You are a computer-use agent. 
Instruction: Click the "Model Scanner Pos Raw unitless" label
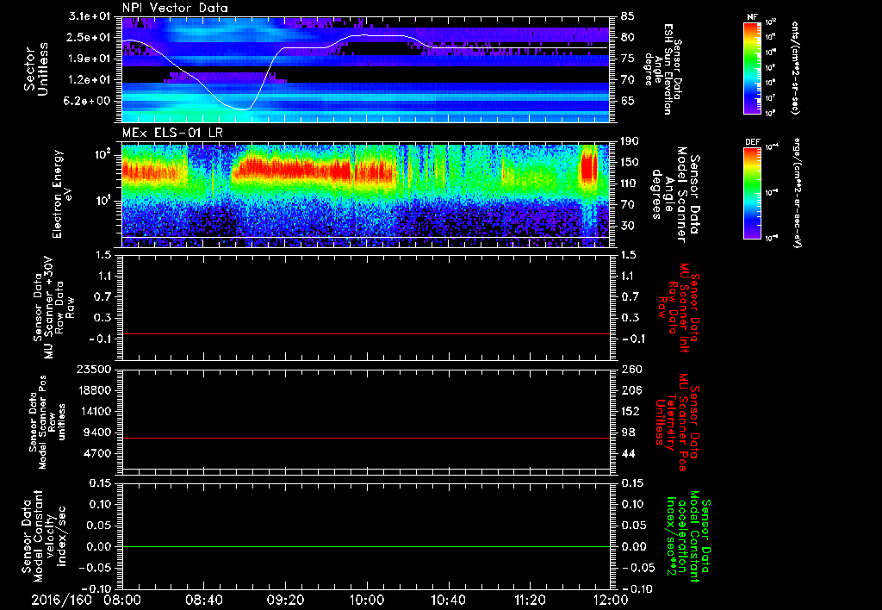(x=47, y=422)
